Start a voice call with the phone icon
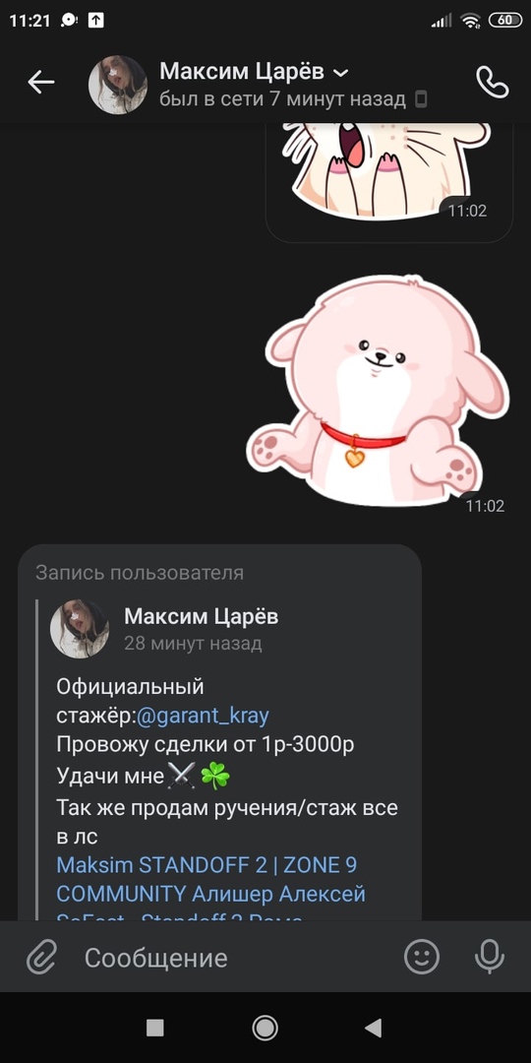531x1063 pixels. (x=493, y=82)
